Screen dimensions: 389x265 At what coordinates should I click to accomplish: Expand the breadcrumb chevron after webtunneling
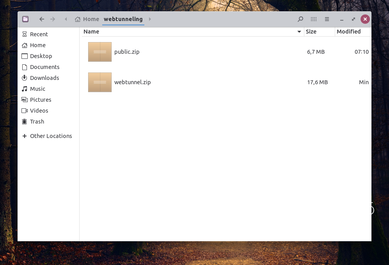pos(150,19)
